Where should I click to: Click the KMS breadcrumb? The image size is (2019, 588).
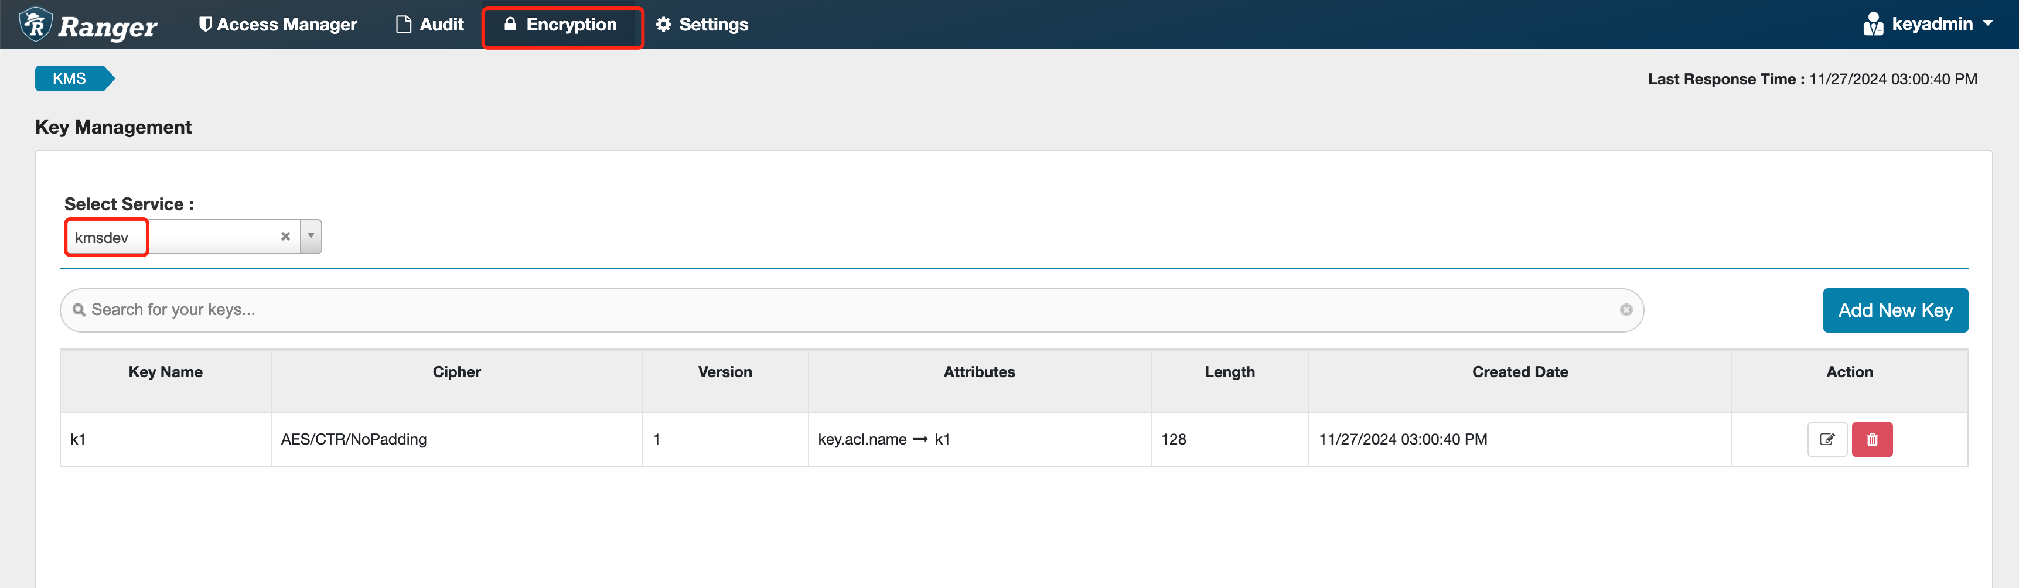point(70,78)
